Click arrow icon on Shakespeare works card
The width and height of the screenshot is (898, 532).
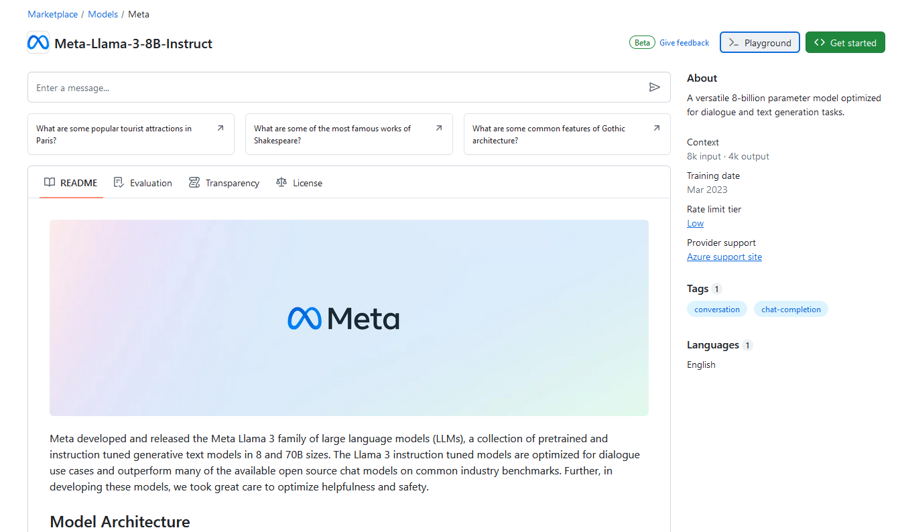[439, 128]
